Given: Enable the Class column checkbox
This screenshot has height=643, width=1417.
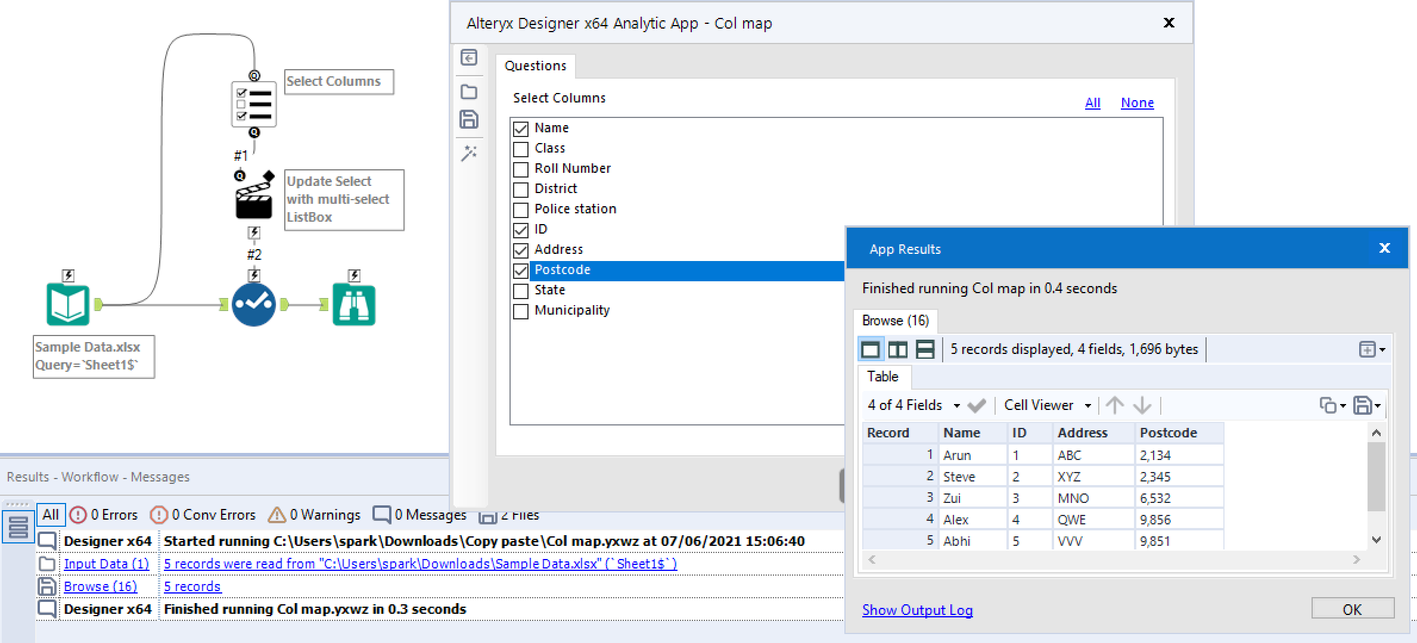Looking at the screenshot, I should (x=520, y=149).
